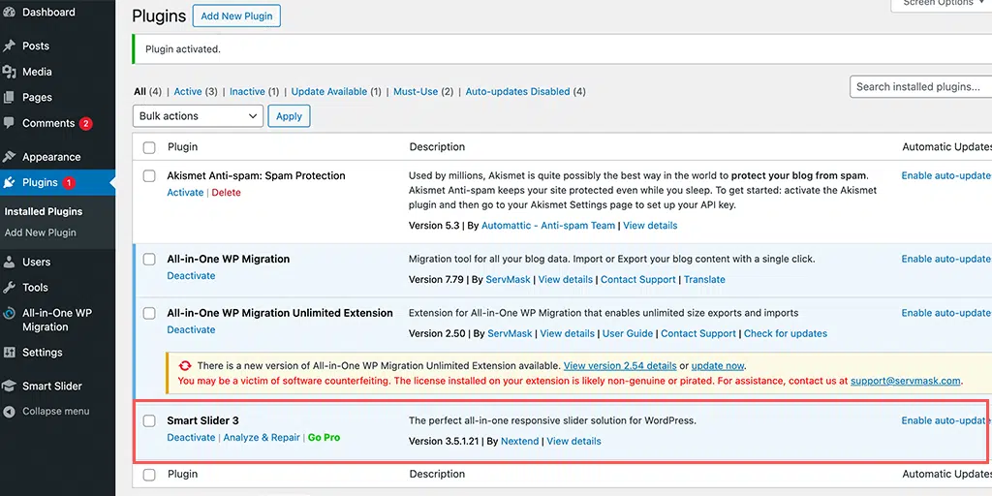Click the support@servmask.com email link
Viewport: 992px width, 496px height.
[x=906, y=381]
